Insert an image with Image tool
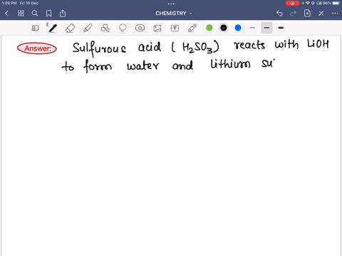The width and height of the screenshot is (342, 256). tap(157, 28)
